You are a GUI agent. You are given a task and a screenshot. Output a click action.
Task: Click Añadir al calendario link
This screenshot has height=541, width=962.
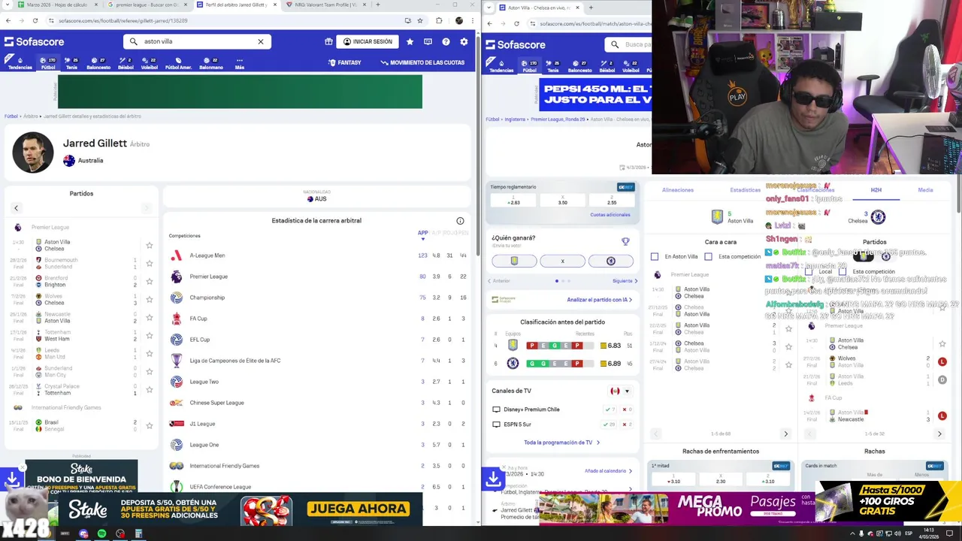pos(607,471)
